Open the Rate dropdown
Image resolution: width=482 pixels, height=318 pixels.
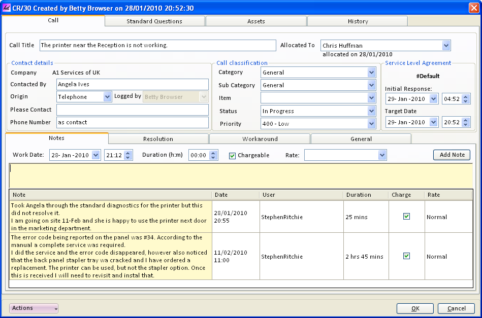[x=382, y=155]
